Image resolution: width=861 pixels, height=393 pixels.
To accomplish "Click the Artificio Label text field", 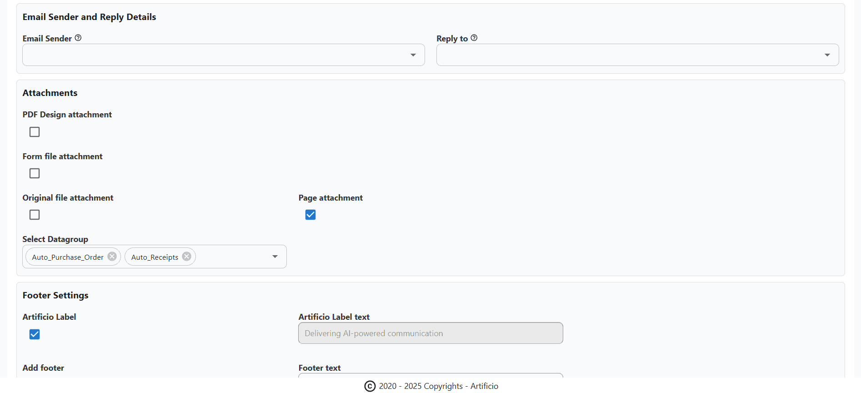I will [x=430, y=333].
